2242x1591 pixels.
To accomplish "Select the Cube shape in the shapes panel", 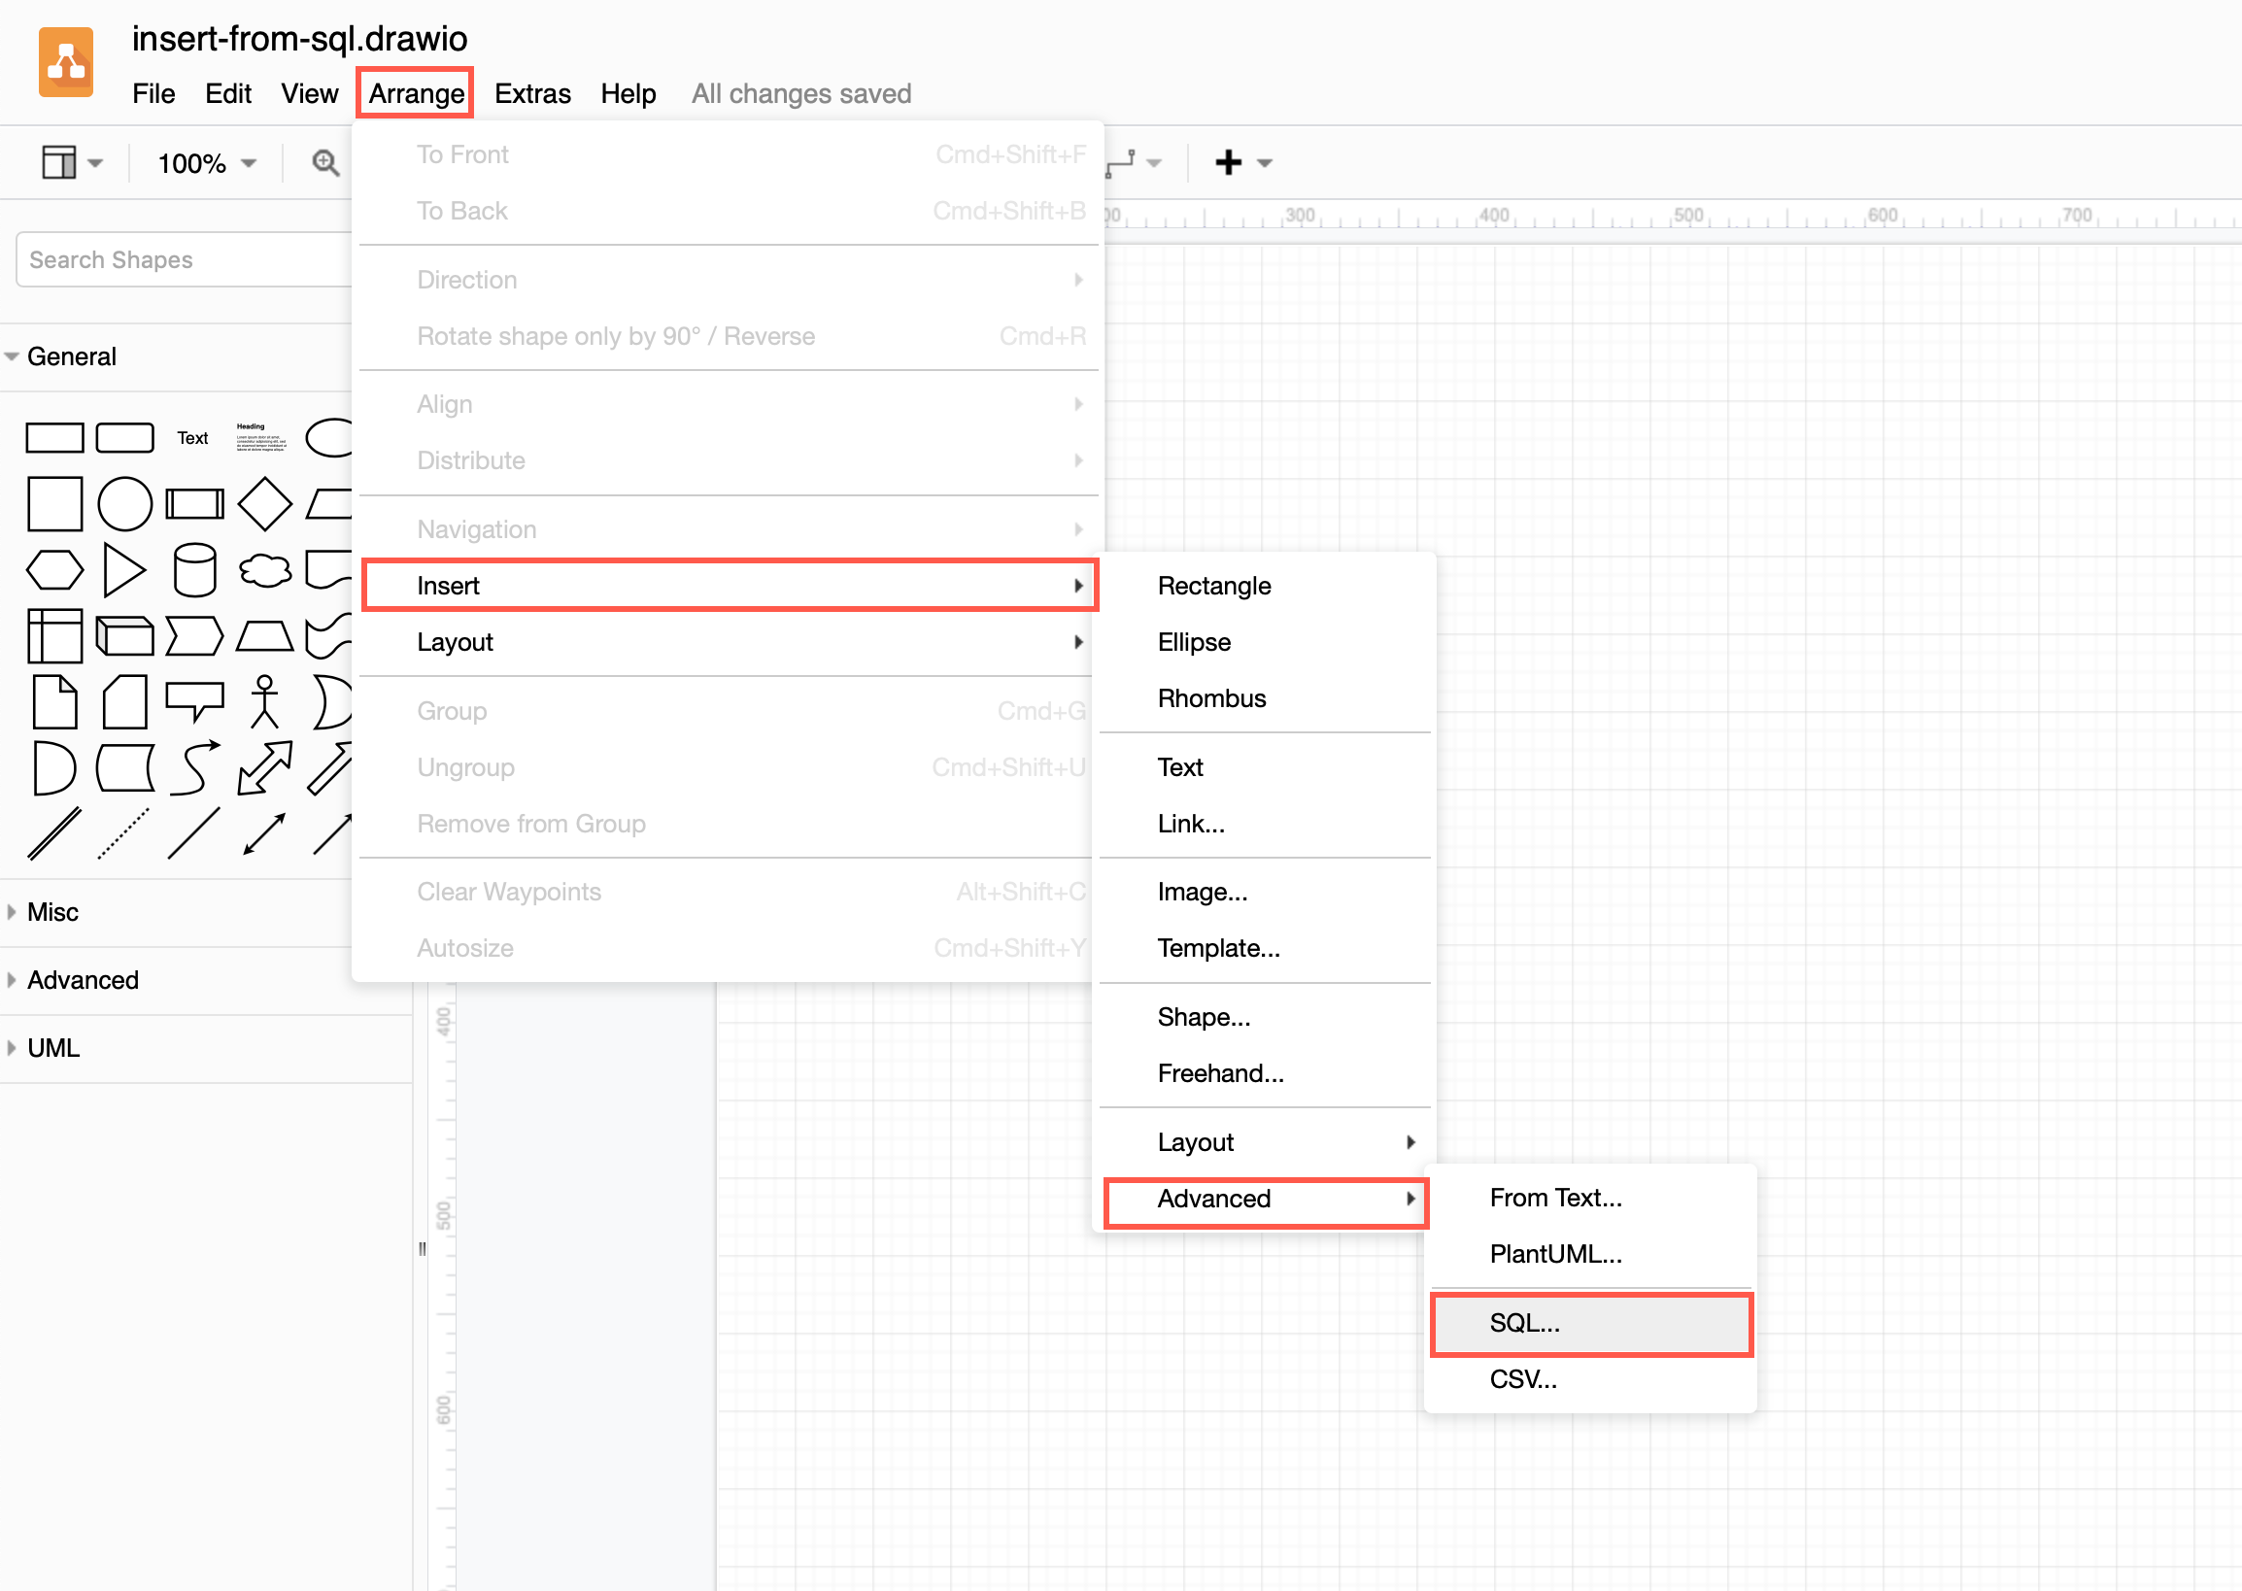I will [124, 636].
